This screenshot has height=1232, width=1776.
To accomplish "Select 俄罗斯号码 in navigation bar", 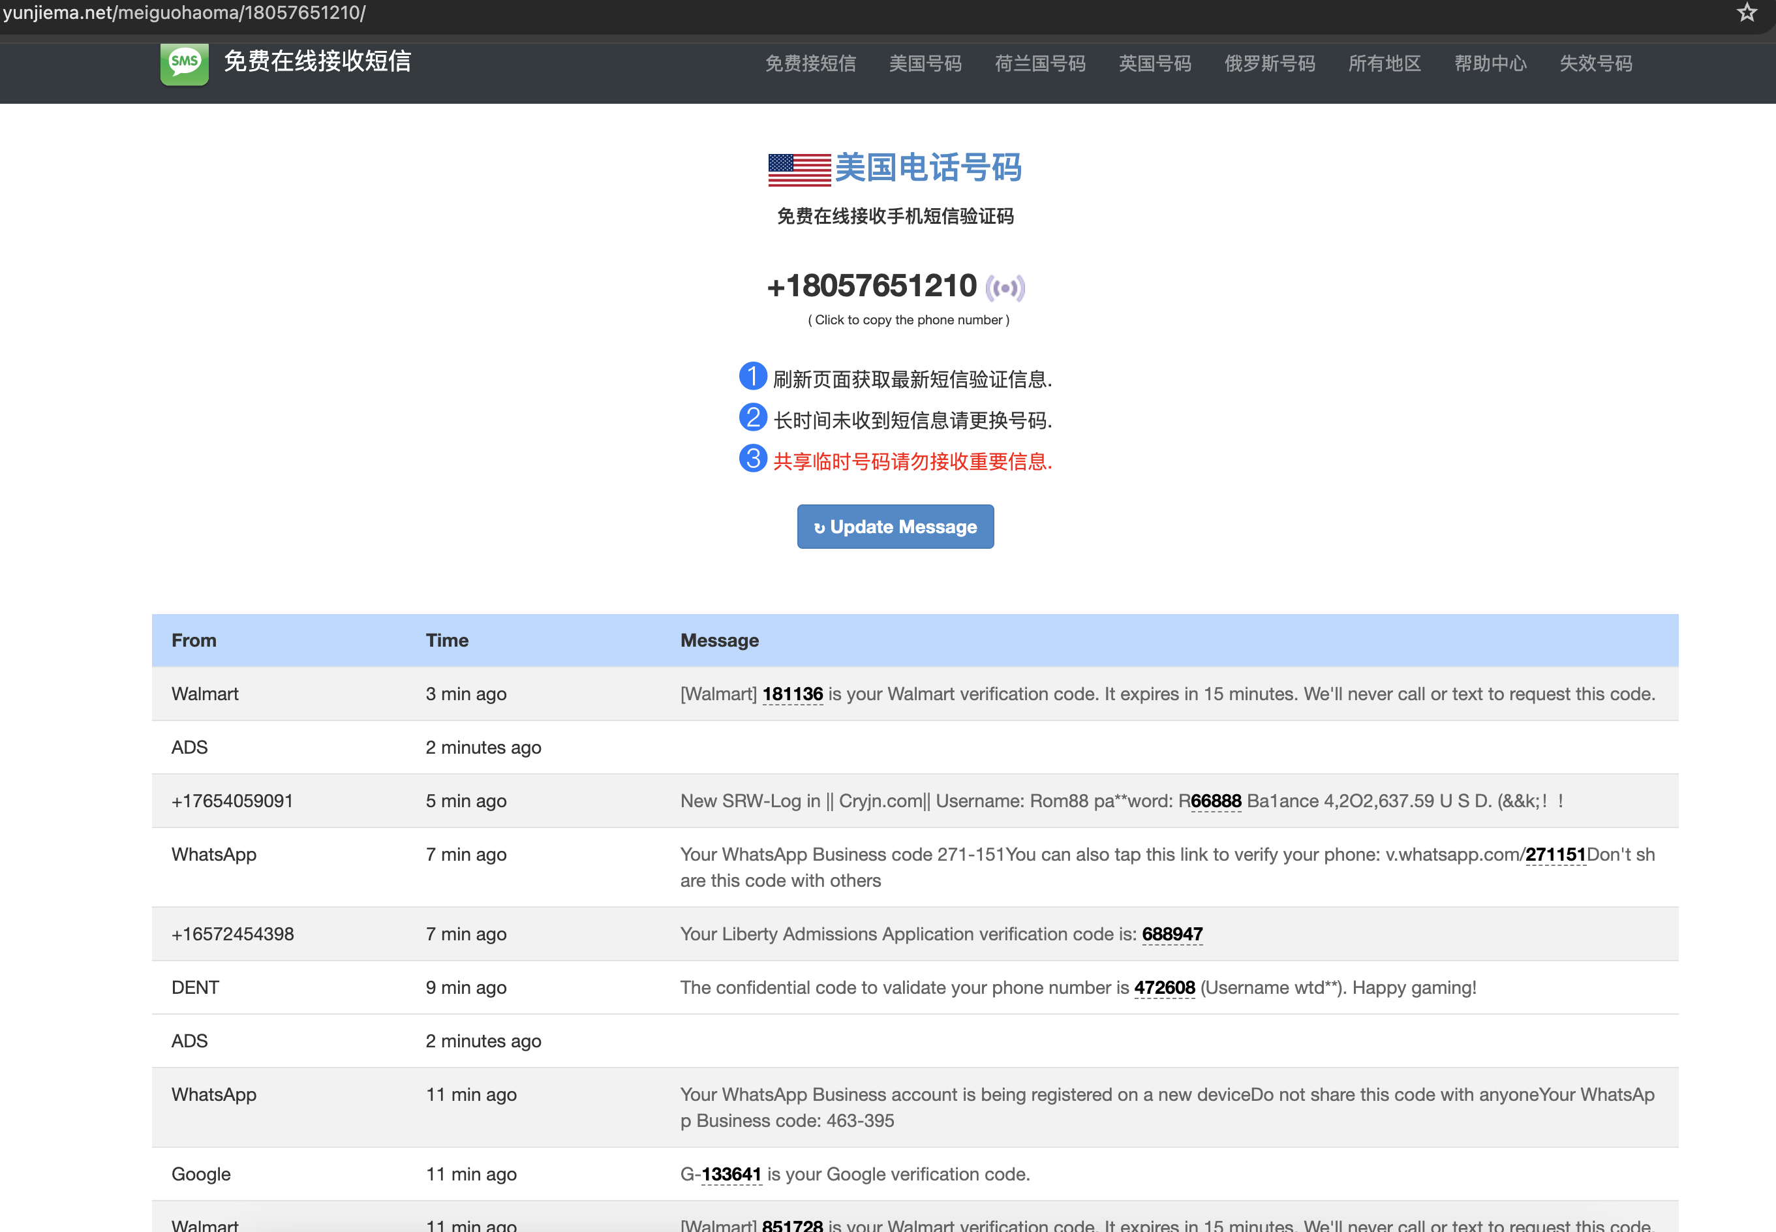I will coord(1270,63).
